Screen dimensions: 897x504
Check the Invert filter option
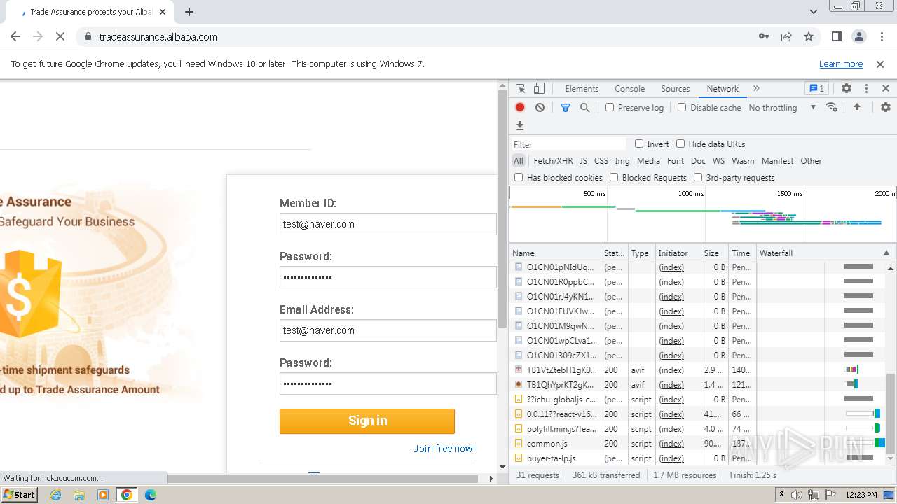tap(639, 144)
